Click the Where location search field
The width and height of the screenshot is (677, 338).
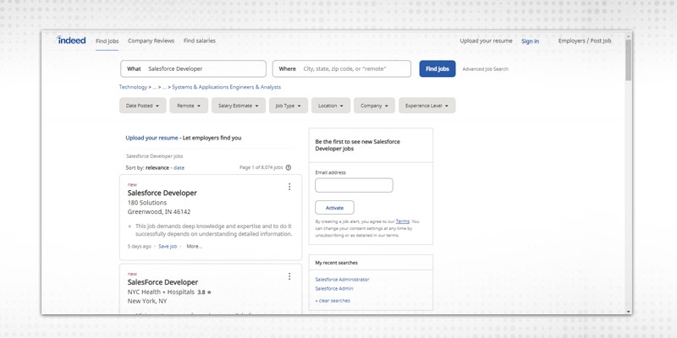click(x=355, y=68)
